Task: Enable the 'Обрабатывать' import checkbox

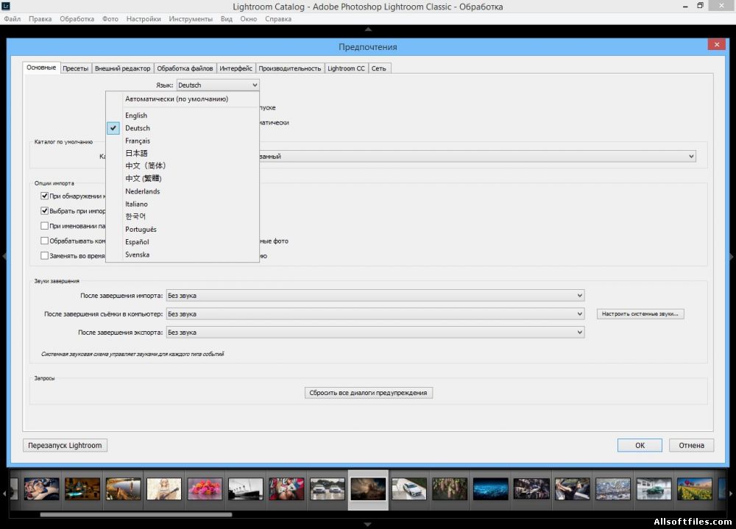Action: (x=45, y=241)
